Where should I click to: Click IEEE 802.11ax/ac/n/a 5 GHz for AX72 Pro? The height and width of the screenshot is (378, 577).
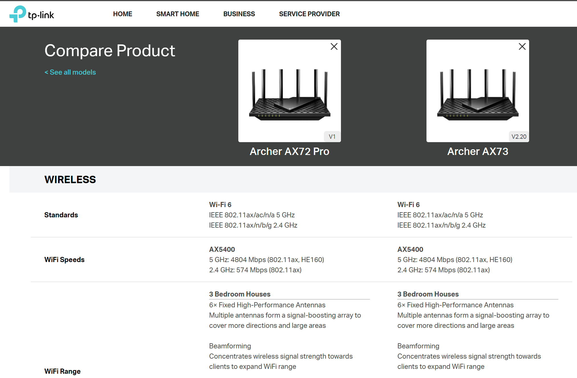252,215
